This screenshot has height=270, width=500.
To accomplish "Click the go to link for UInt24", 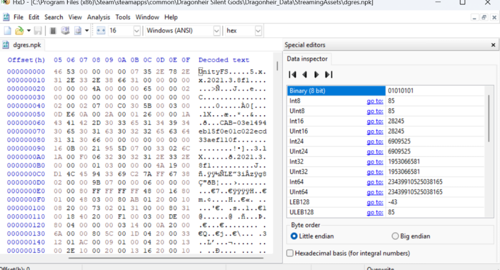I will [x=374, y=151].
